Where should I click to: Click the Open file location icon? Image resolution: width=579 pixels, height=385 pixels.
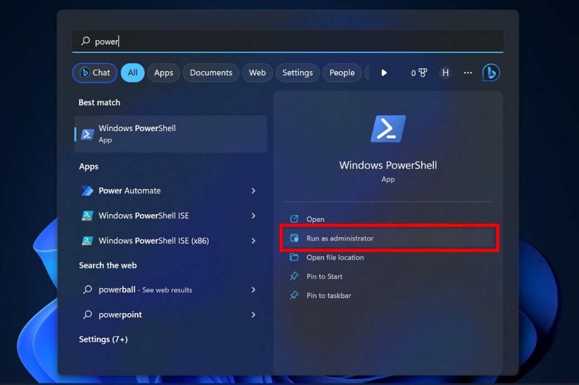click(x=295, y=257)
